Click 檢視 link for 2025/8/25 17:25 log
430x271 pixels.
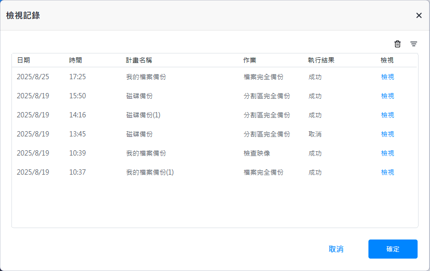coord(388,77)
